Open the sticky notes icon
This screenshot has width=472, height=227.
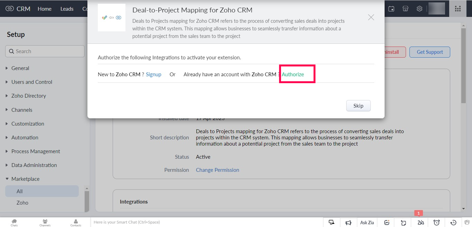[x=403, y=223]
